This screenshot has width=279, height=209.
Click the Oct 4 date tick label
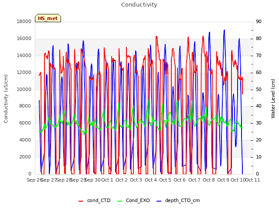(x=151, y=180)
